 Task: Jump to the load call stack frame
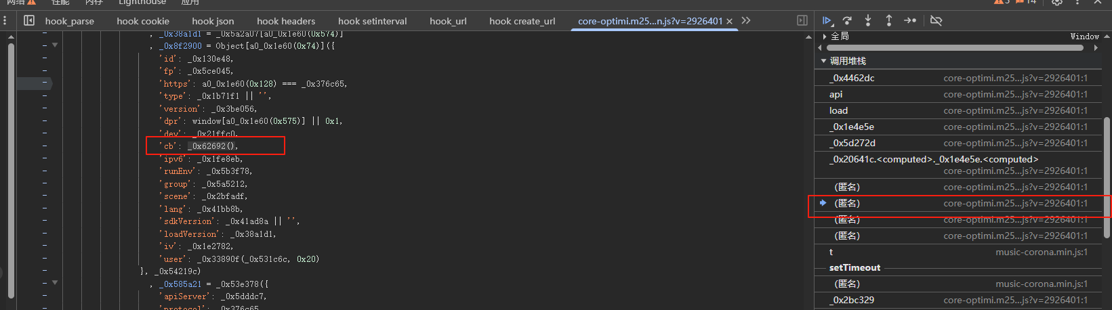coord(838,110)
